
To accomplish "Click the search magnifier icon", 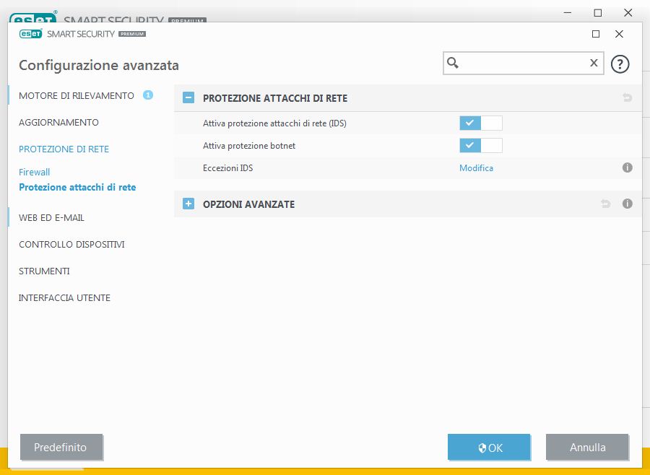I will point(453,63).
